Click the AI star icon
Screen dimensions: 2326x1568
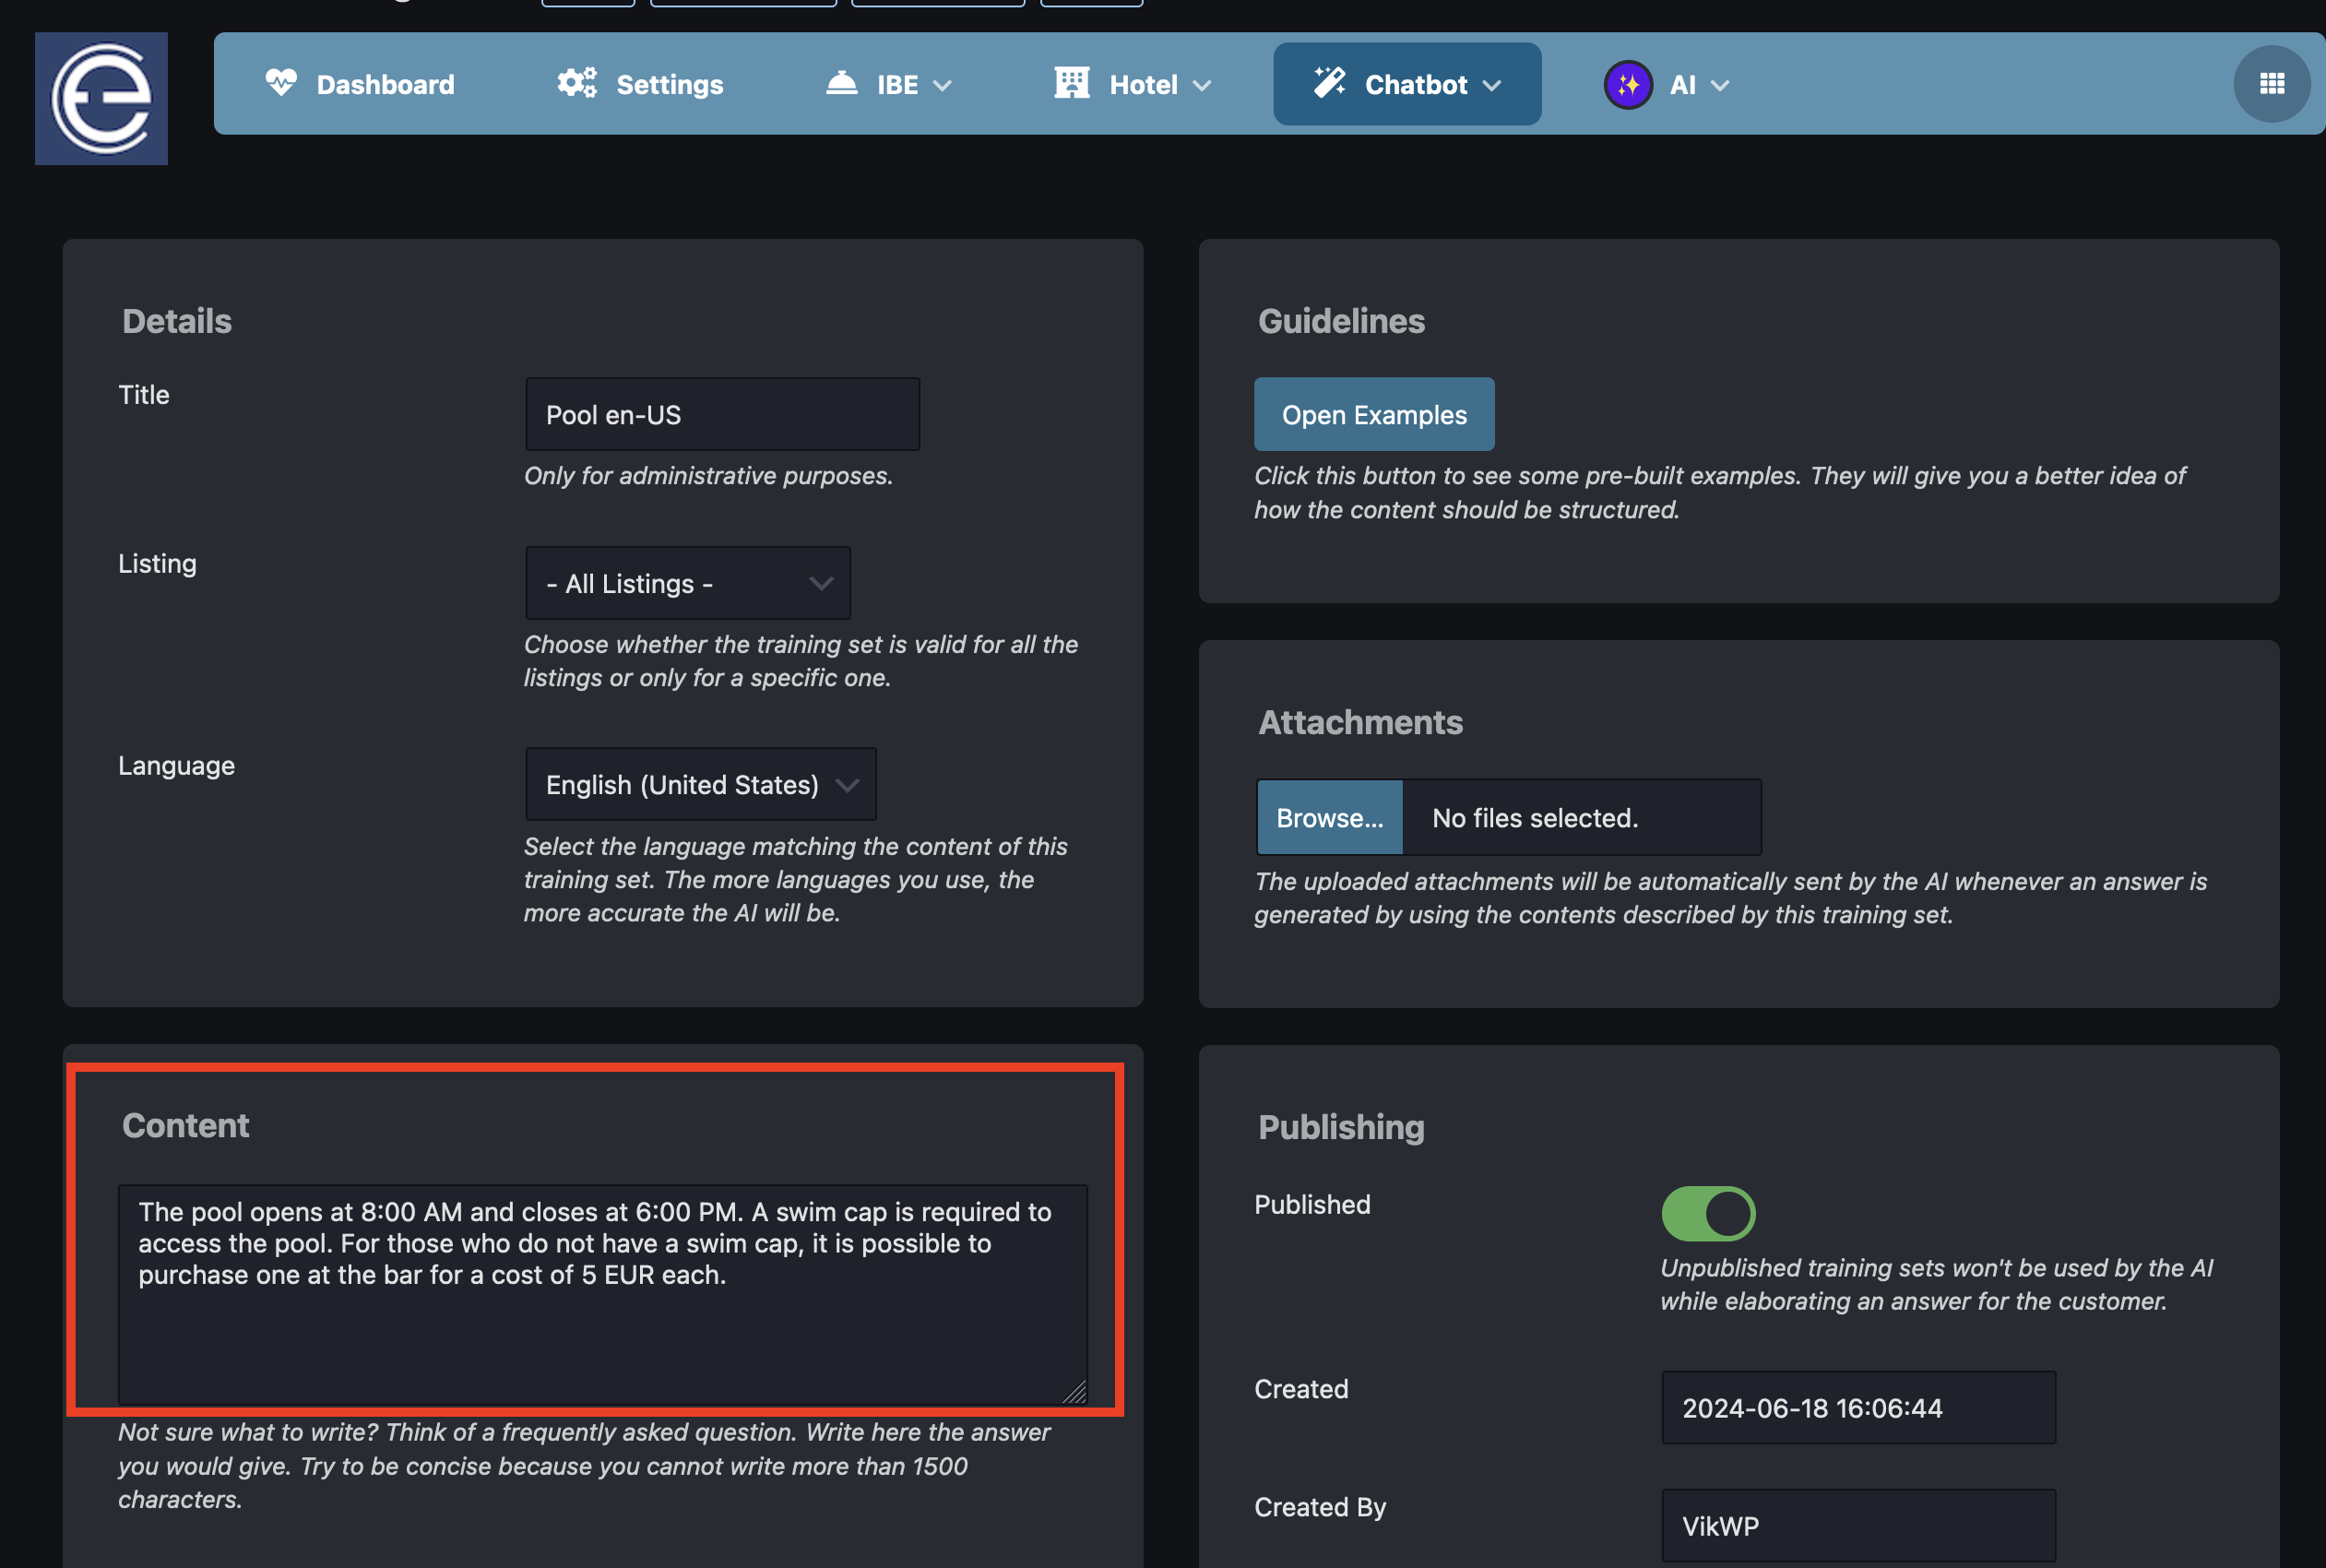(x=1624, y=82)
